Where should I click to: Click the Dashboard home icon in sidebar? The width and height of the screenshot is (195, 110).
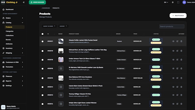[x=3, y=9]
